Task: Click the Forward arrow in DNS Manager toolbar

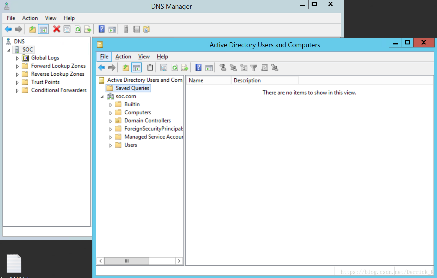Action: [x=19, y=29]
